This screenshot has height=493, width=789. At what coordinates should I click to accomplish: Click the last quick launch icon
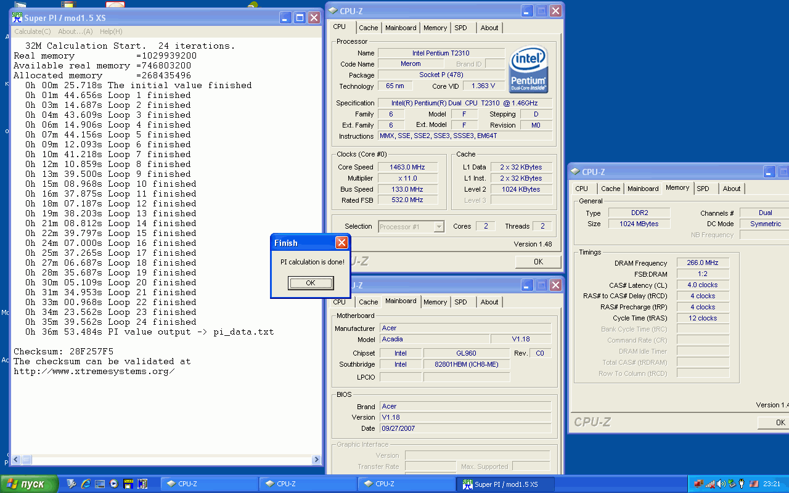(142, 484)
